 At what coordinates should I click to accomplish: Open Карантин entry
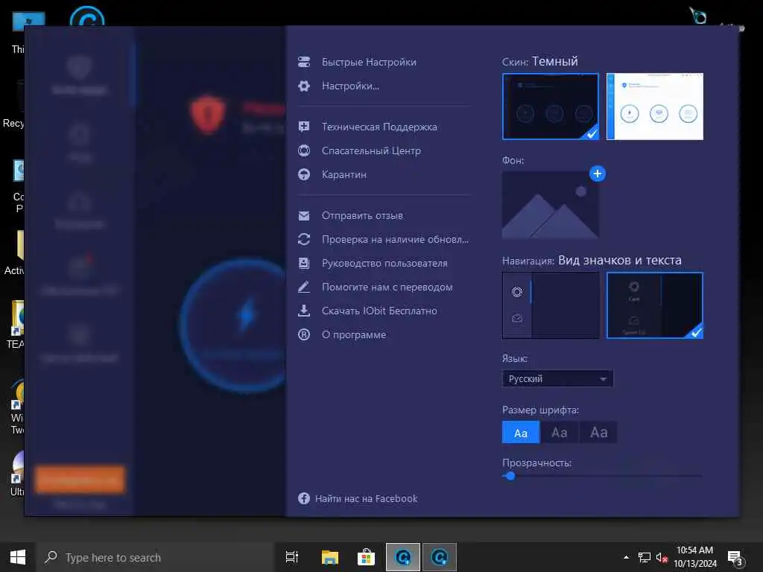pyautogui.click(x=344, y=174)
